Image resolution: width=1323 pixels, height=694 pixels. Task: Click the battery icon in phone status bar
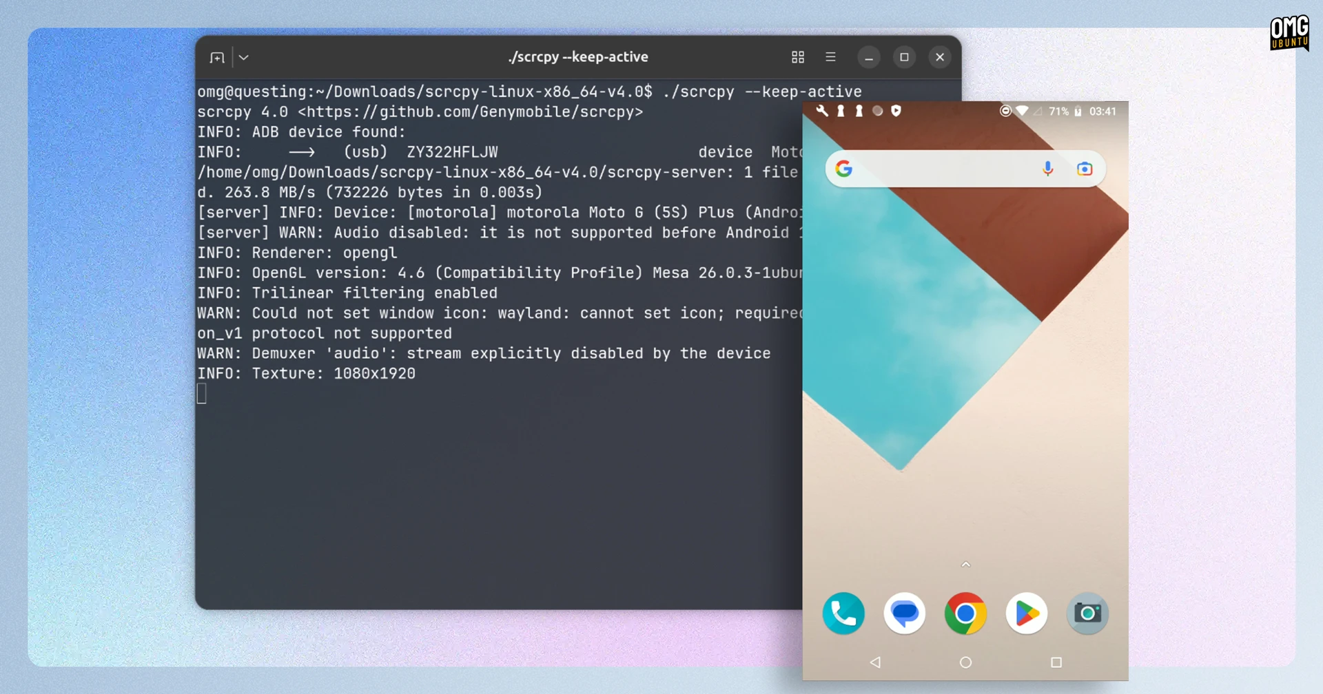[x=1078, y=111]
